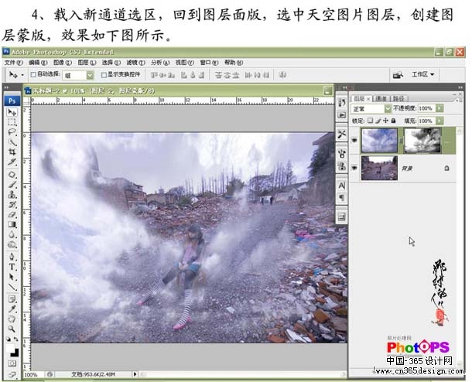The height and width of the screenshot is (382, 472).
Task: Select the Notes tool
Action: click(12, 299)
